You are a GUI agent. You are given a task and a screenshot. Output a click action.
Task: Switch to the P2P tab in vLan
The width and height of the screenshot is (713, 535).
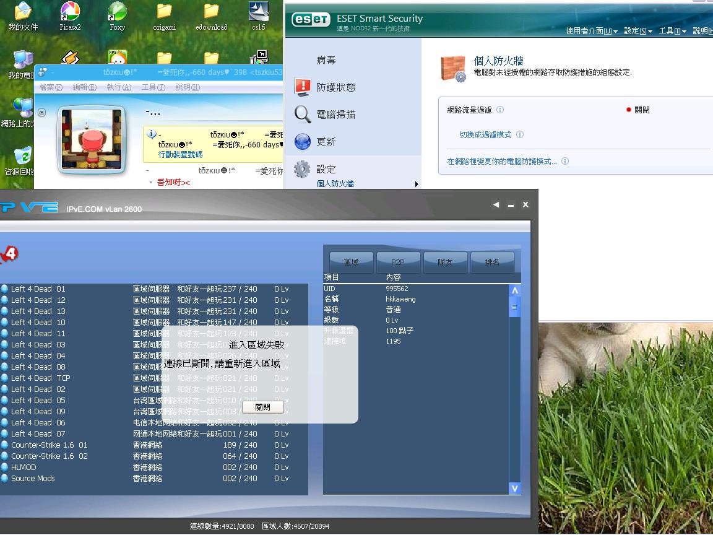click(398, 262)
